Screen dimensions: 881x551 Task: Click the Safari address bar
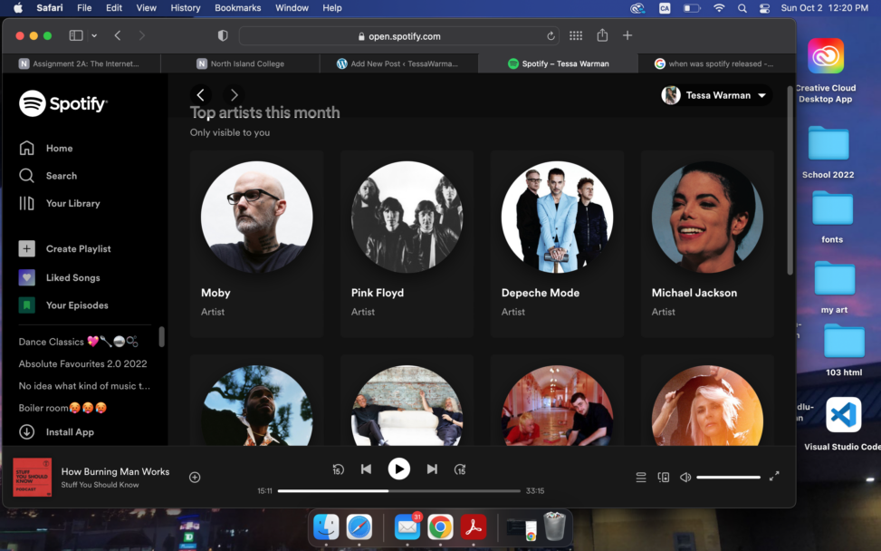399,36
